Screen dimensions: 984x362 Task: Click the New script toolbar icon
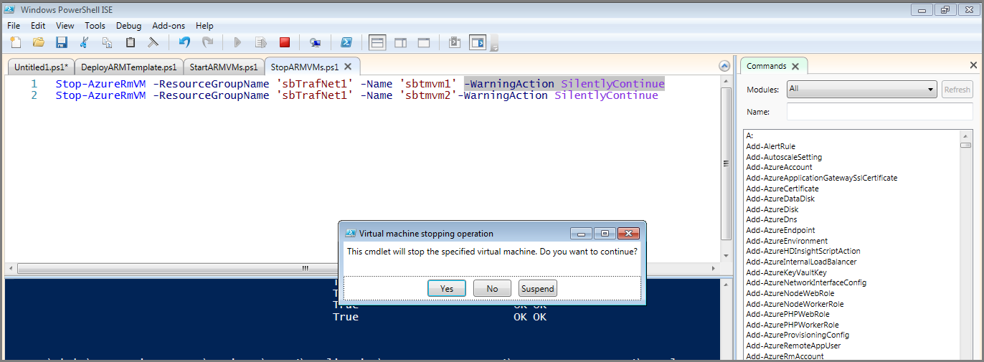pyautogui.click(x=15, y=42)
